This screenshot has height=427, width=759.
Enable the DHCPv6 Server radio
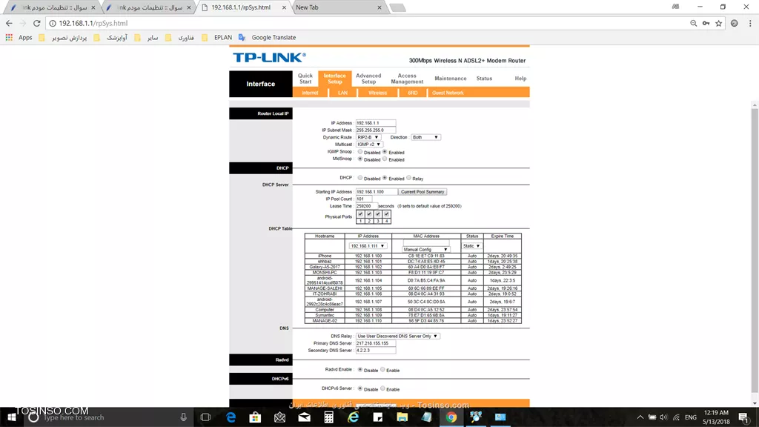pyautogui.click(x=383, y=388)
